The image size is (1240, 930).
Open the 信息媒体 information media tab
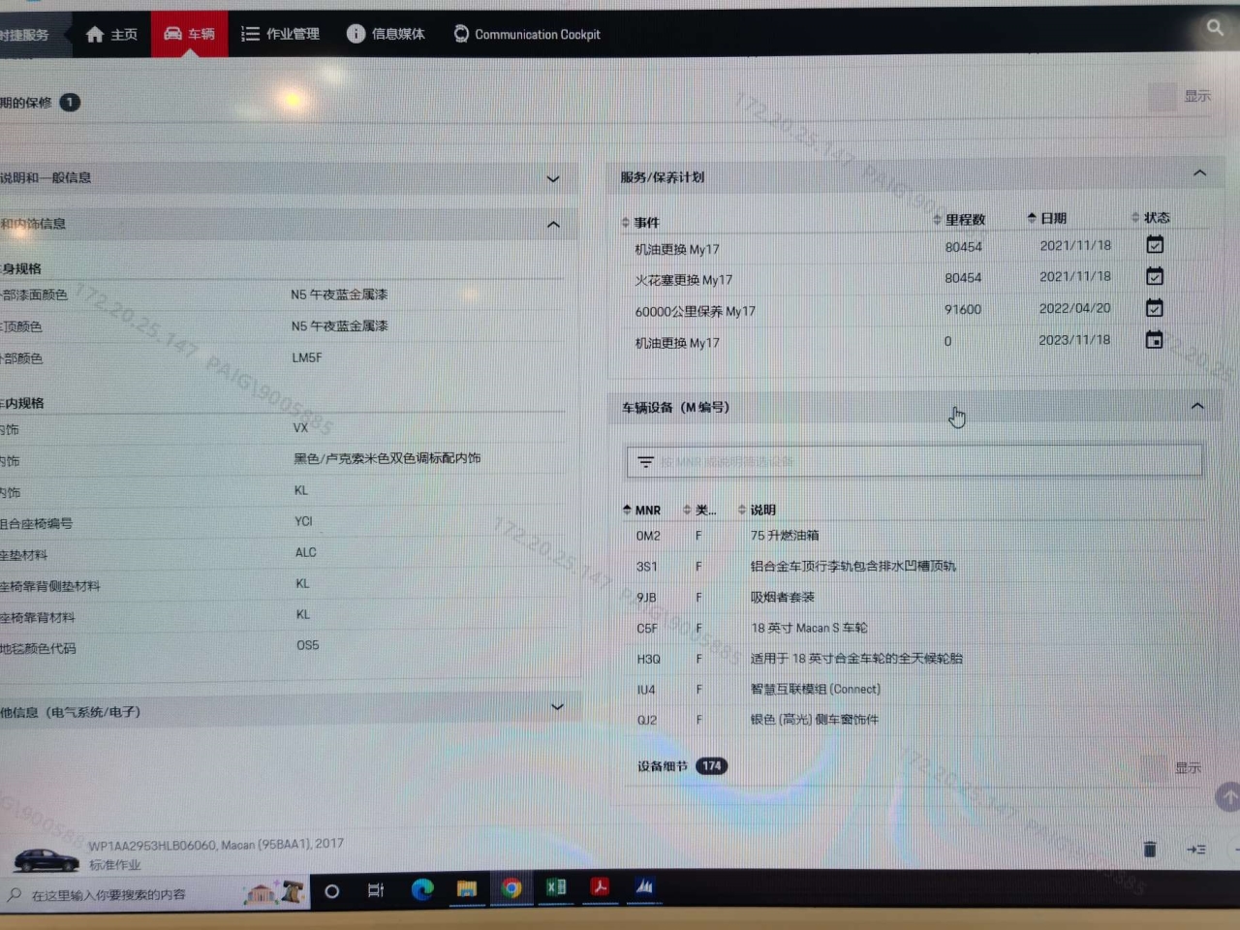click(x=386, y=34)
